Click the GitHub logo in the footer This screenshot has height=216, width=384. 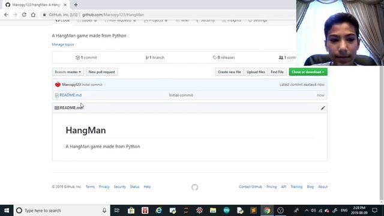[194, 187]
